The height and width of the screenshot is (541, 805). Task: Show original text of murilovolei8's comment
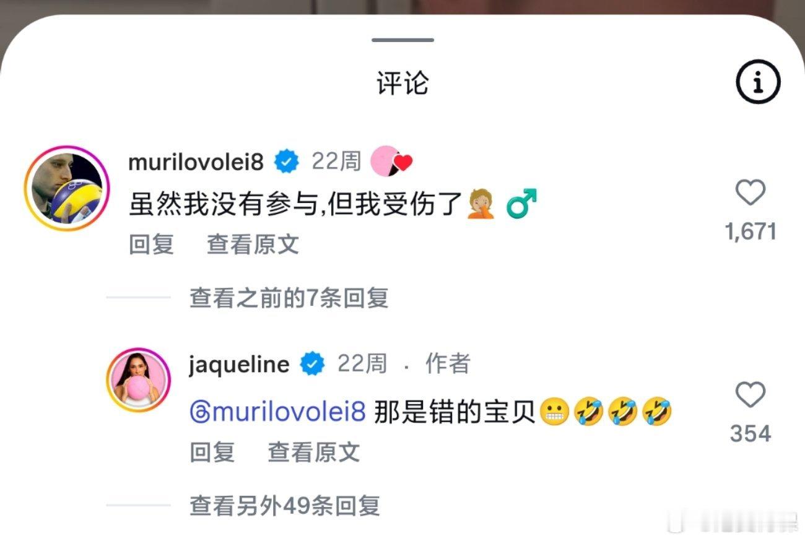pyautogui.click(x=253, y=245)
